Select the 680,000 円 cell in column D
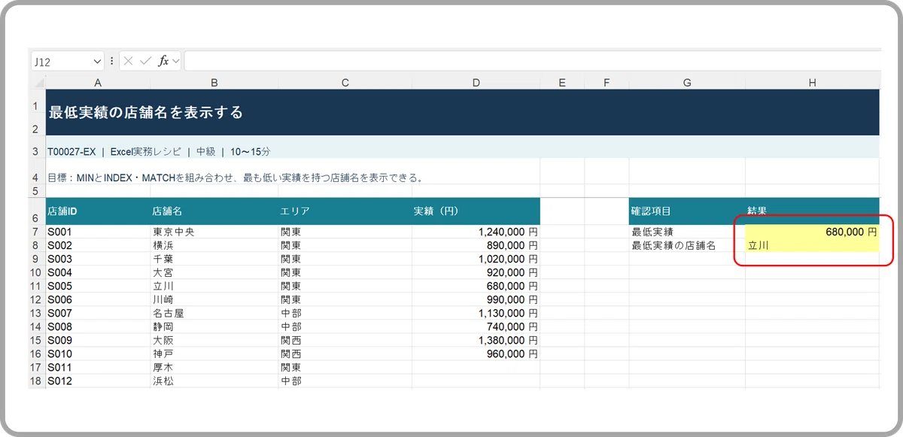The image size is (903, 437). pos(476,286)
